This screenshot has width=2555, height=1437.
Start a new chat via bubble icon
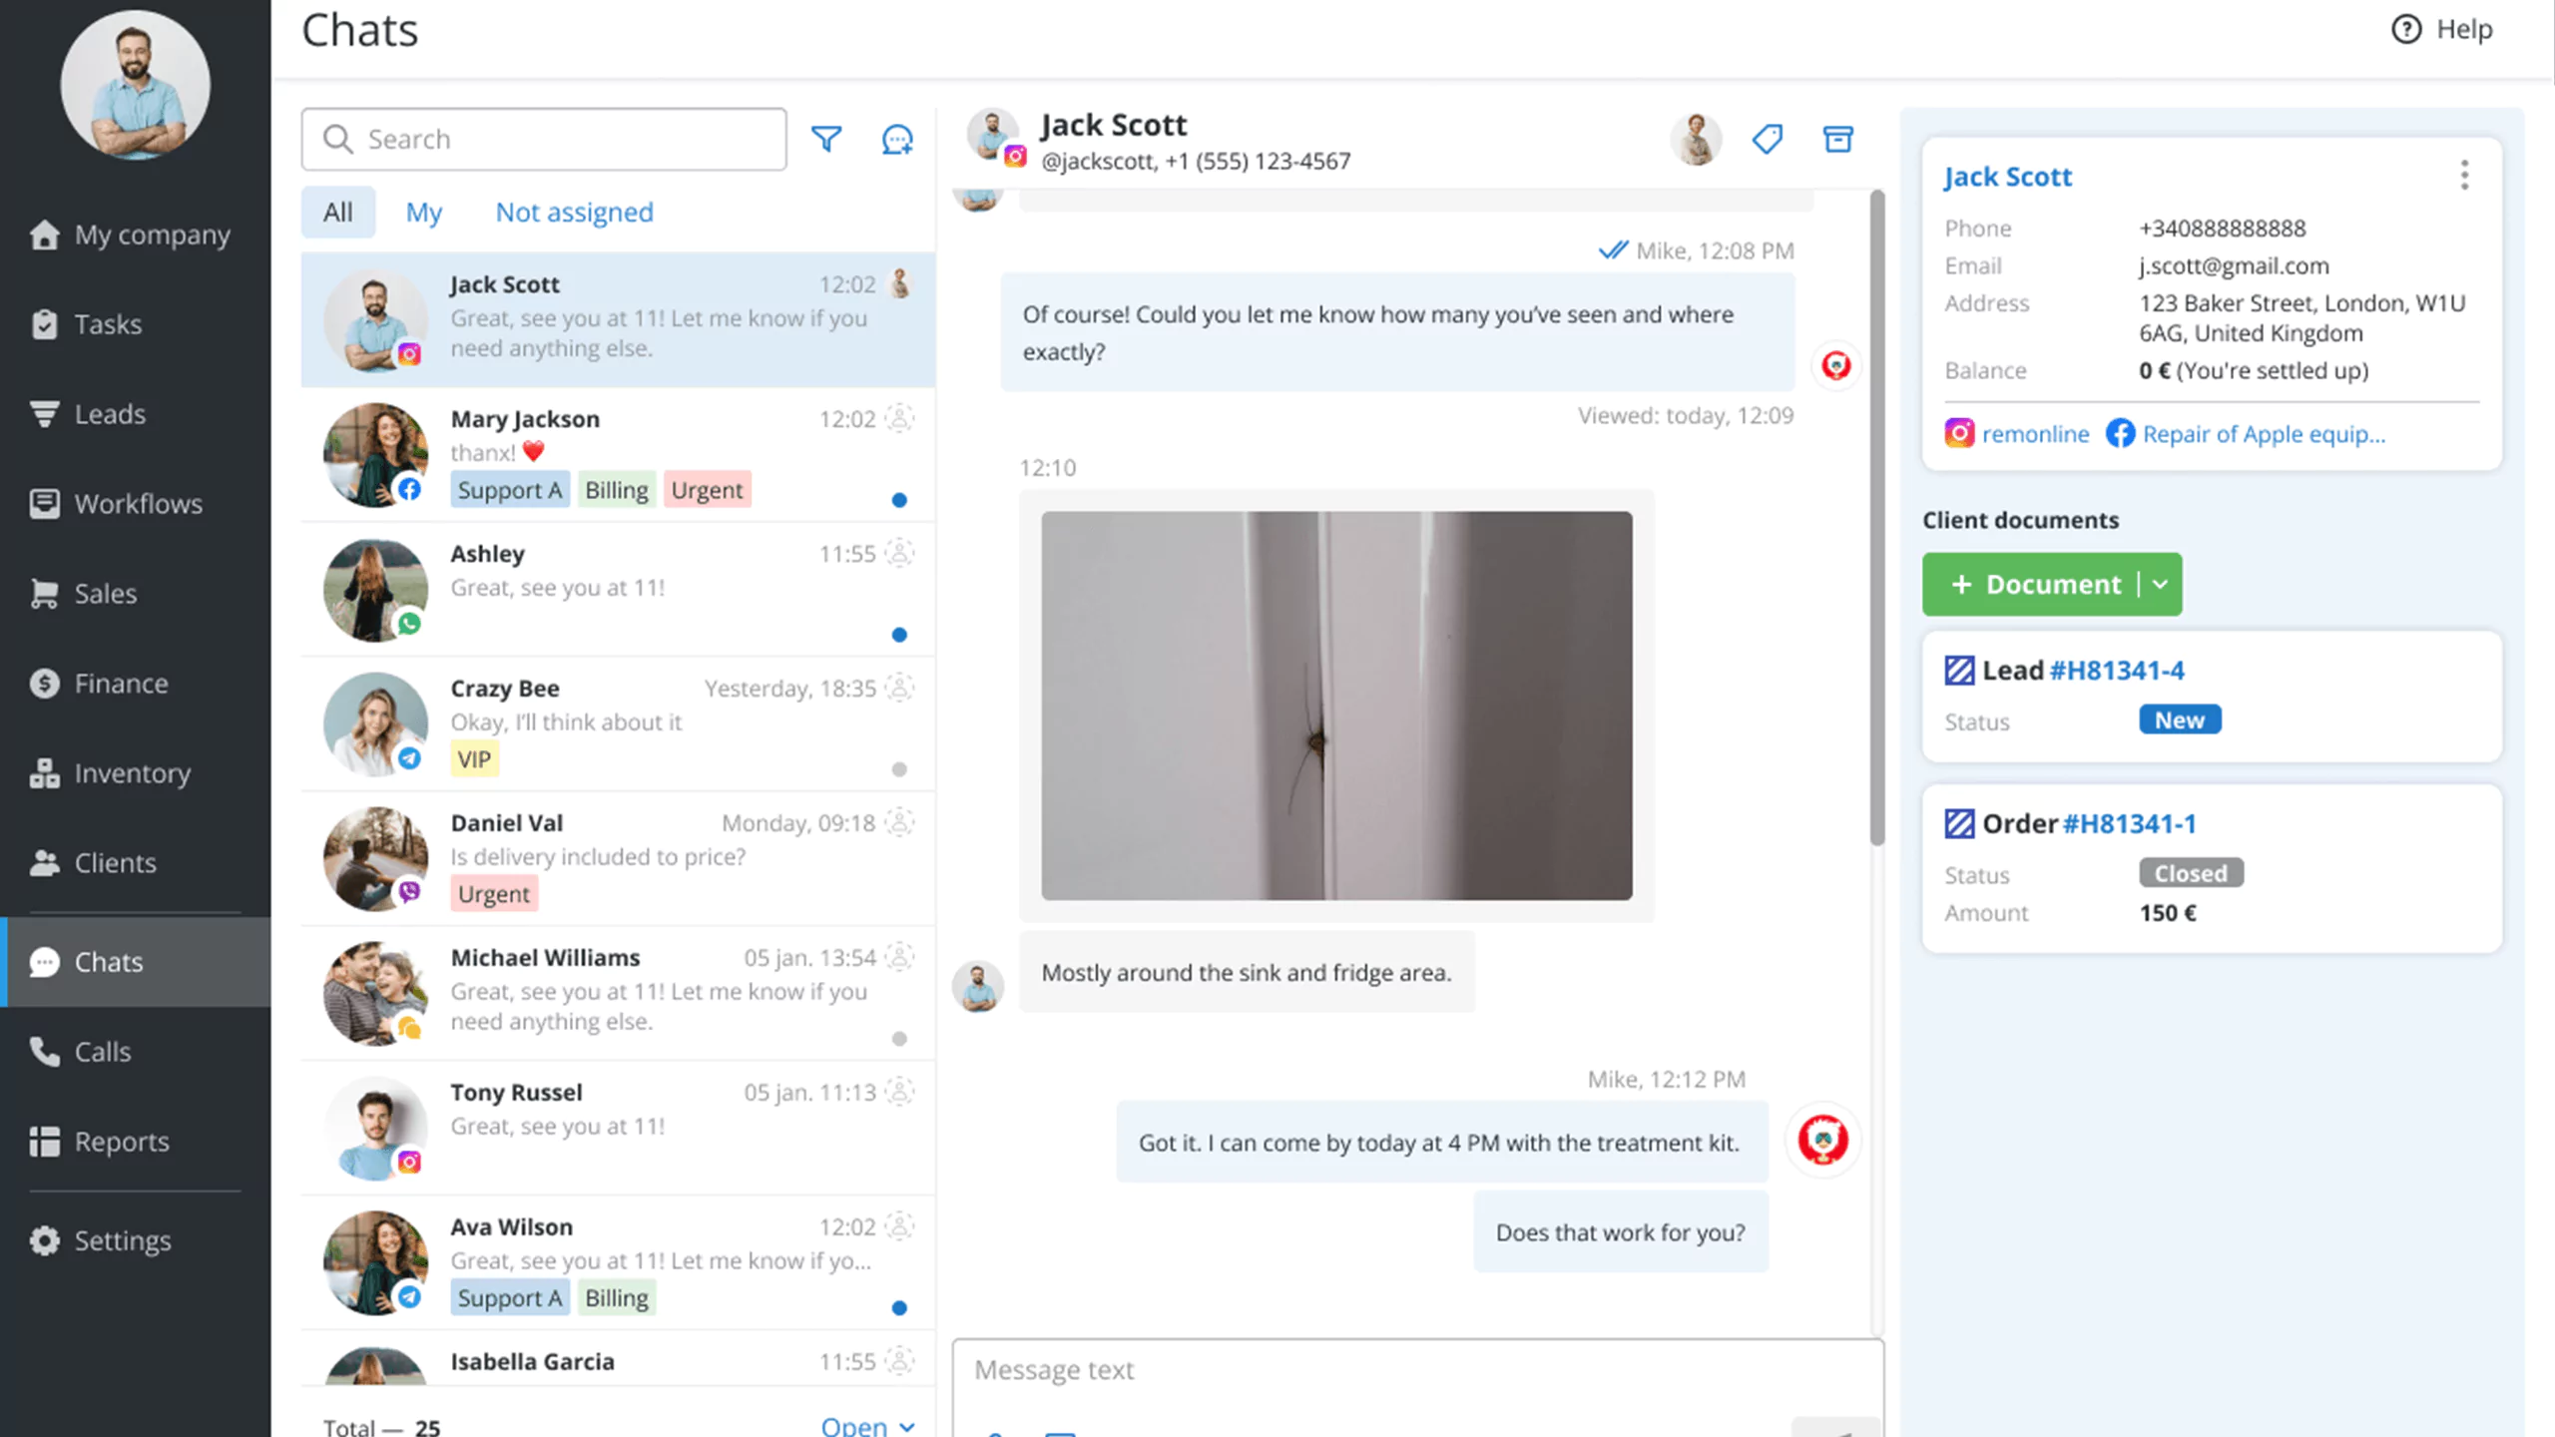(x=897, y=139)
